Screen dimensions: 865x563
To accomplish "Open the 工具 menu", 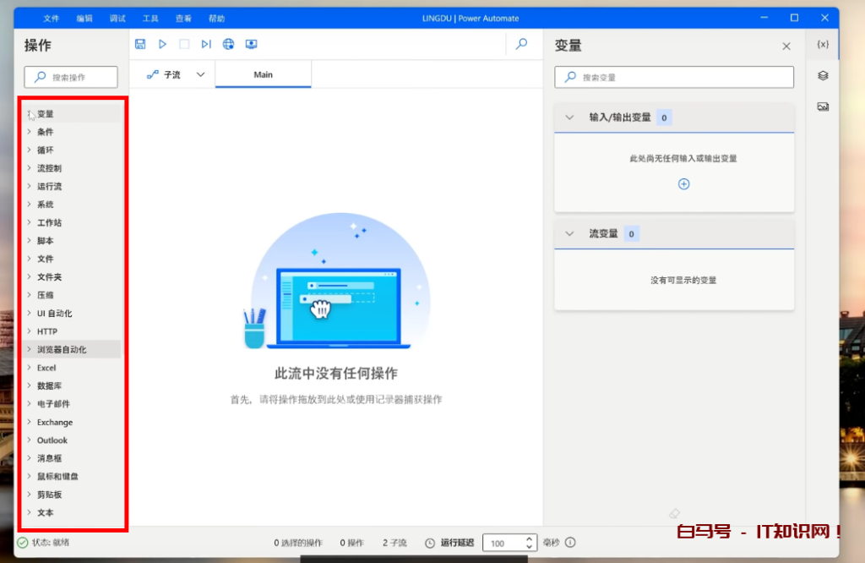I will pyautogui.click(x=150, y=19).
